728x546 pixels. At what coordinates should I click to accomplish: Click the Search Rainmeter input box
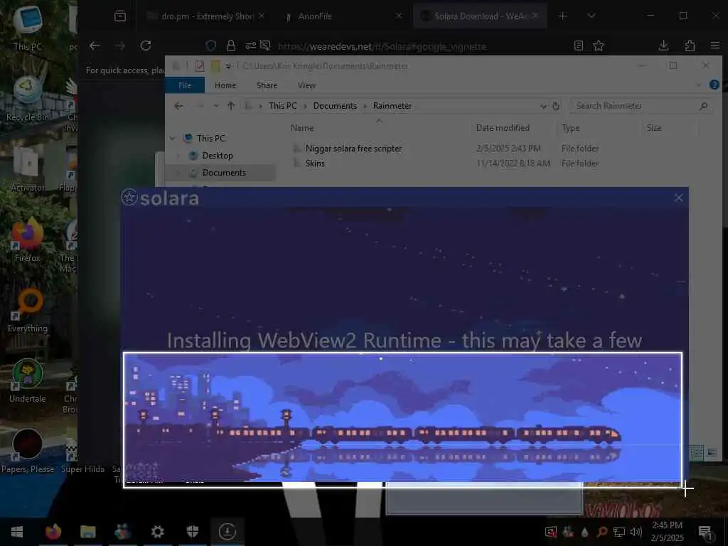click(x=642, y=106)
